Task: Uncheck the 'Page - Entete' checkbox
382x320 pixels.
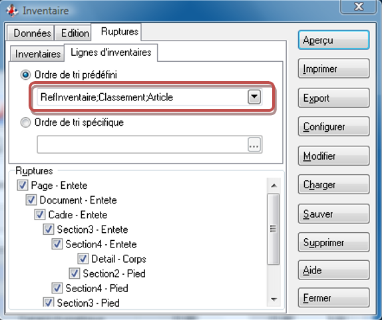Action: [23, 186]
